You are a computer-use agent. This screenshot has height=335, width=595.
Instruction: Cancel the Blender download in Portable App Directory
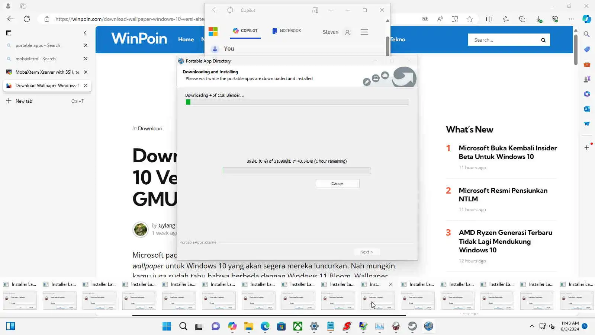click(x=337, y=184)
